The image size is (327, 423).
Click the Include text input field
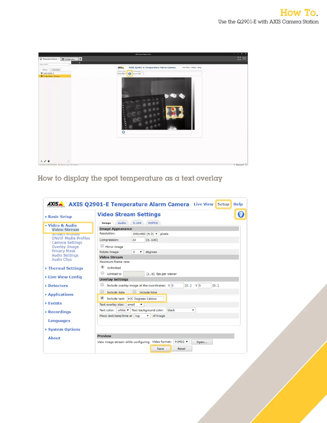(x=145, y=299)
